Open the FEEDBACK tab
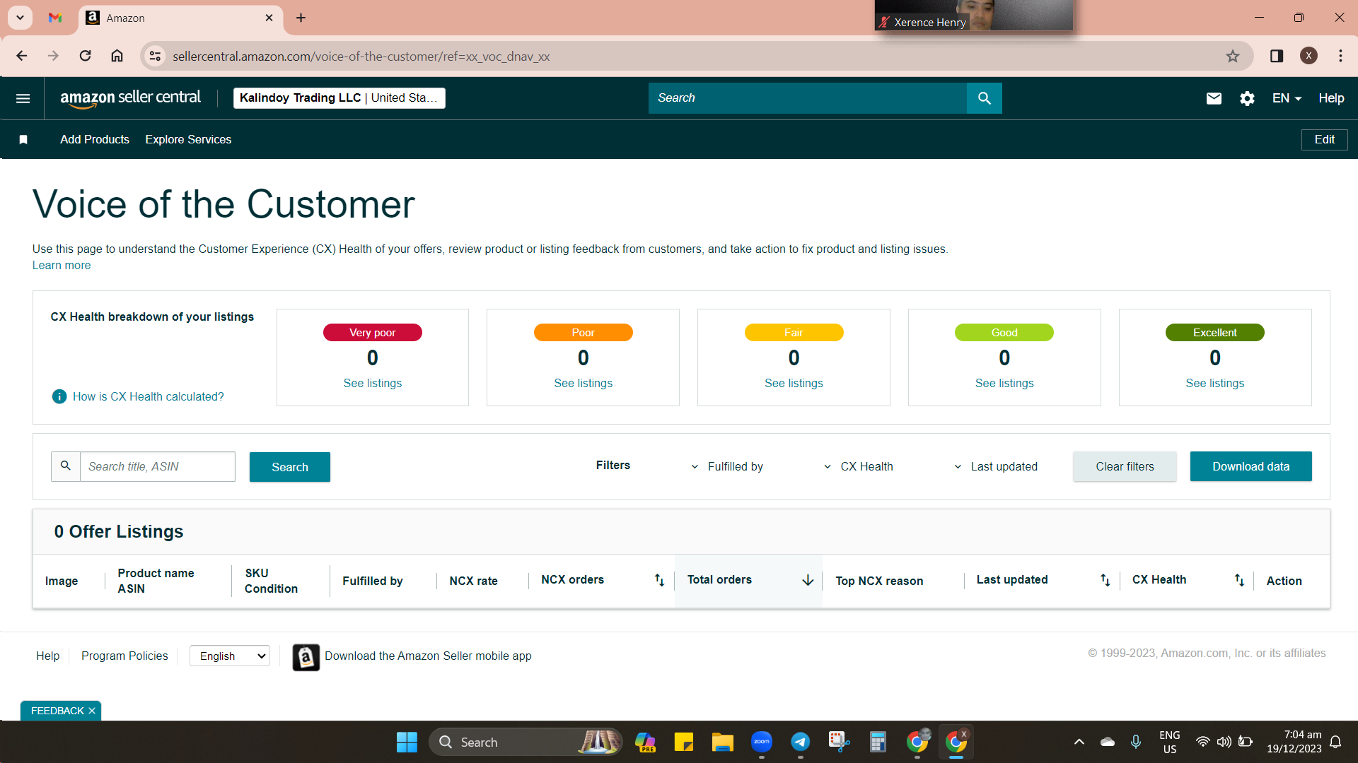Image resolution: width=1358 pixels, height=763 pixels. [57, 711]
